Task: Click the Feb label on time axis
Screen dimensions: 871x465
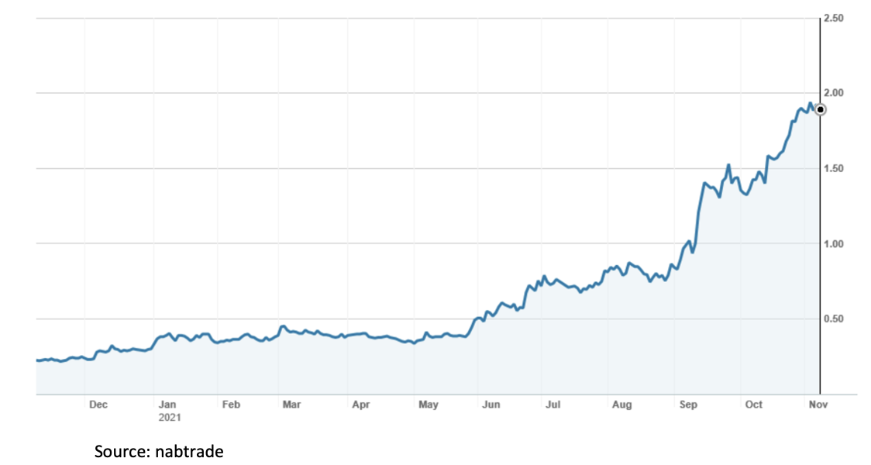Action: [x=231, y=405]
